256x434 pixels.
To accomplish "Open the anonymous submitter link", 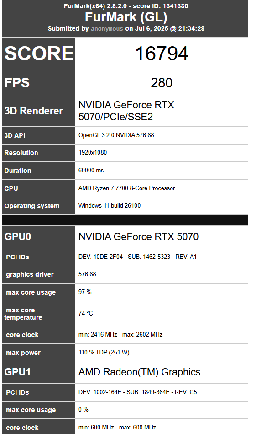I will [107, 28].
